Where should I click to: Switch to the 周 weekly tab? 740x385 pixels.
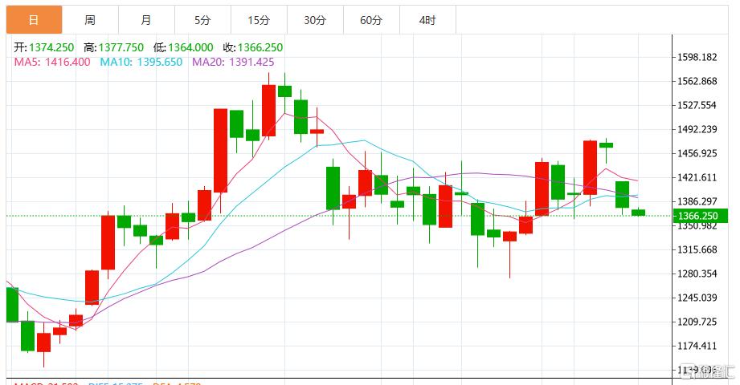tap(90, 20)
